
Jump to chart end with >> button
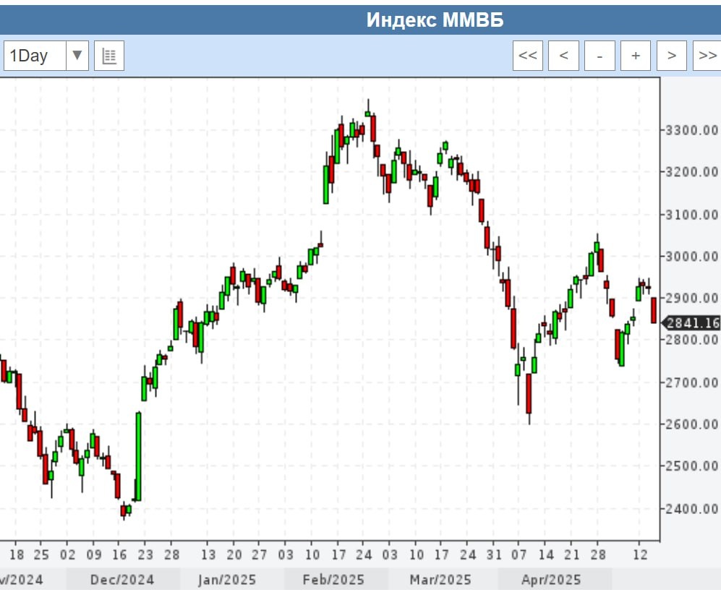click(x=707, y=56)
